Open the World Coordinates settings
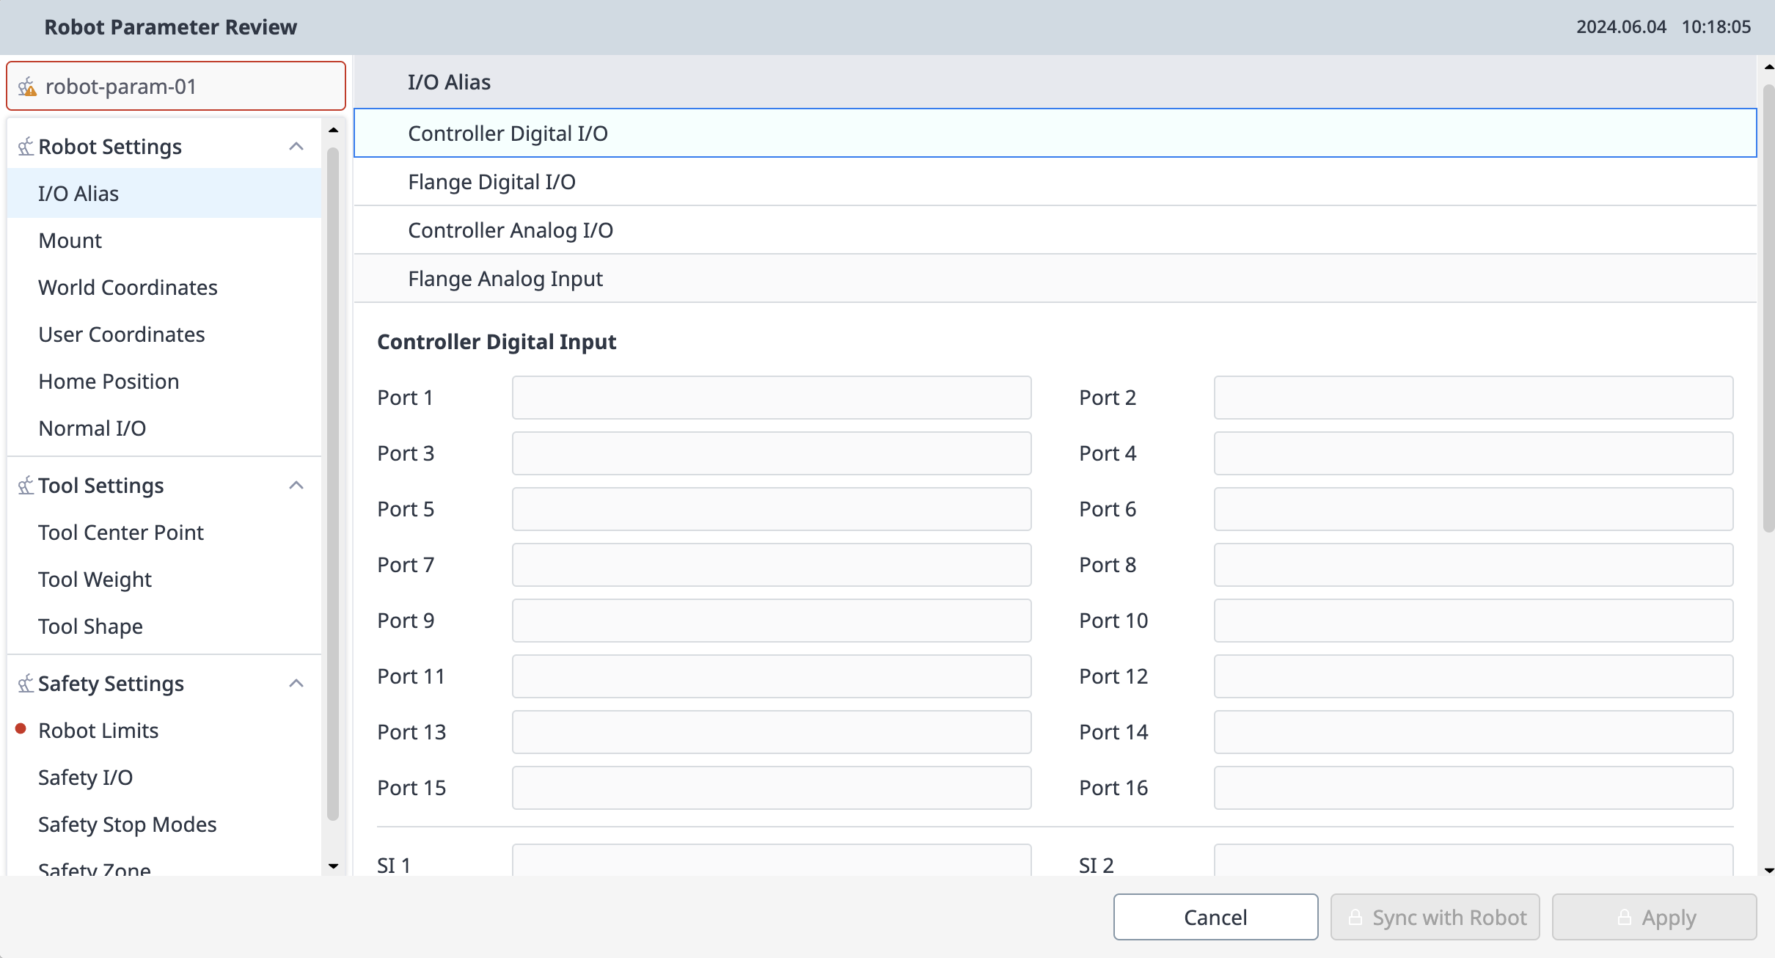This screenshot has width=1775, height=958. 128,288
